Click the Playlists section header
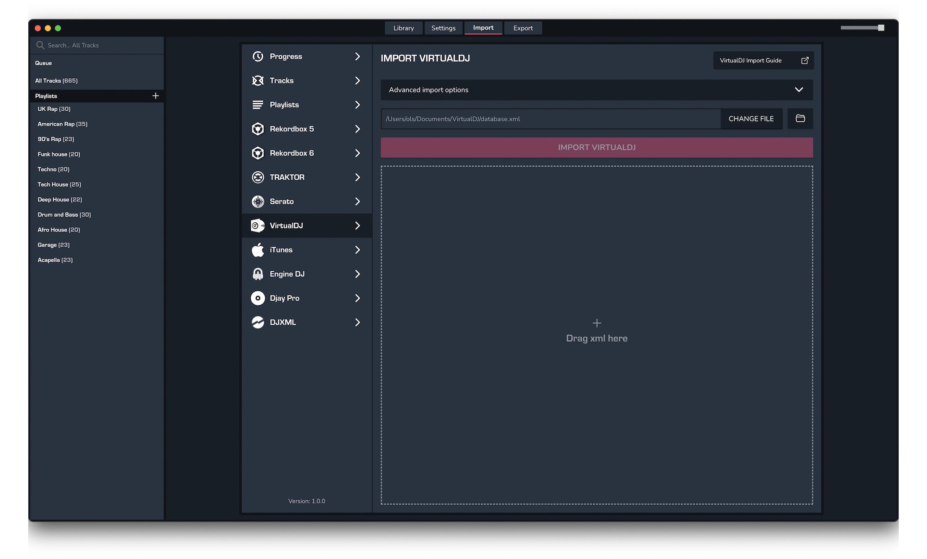The height and width of the screenshot is (559, 927). click(97, 96)
